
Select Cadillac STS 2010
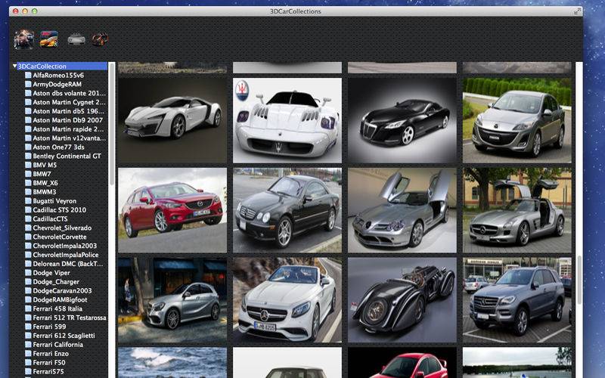pos(60,210)
